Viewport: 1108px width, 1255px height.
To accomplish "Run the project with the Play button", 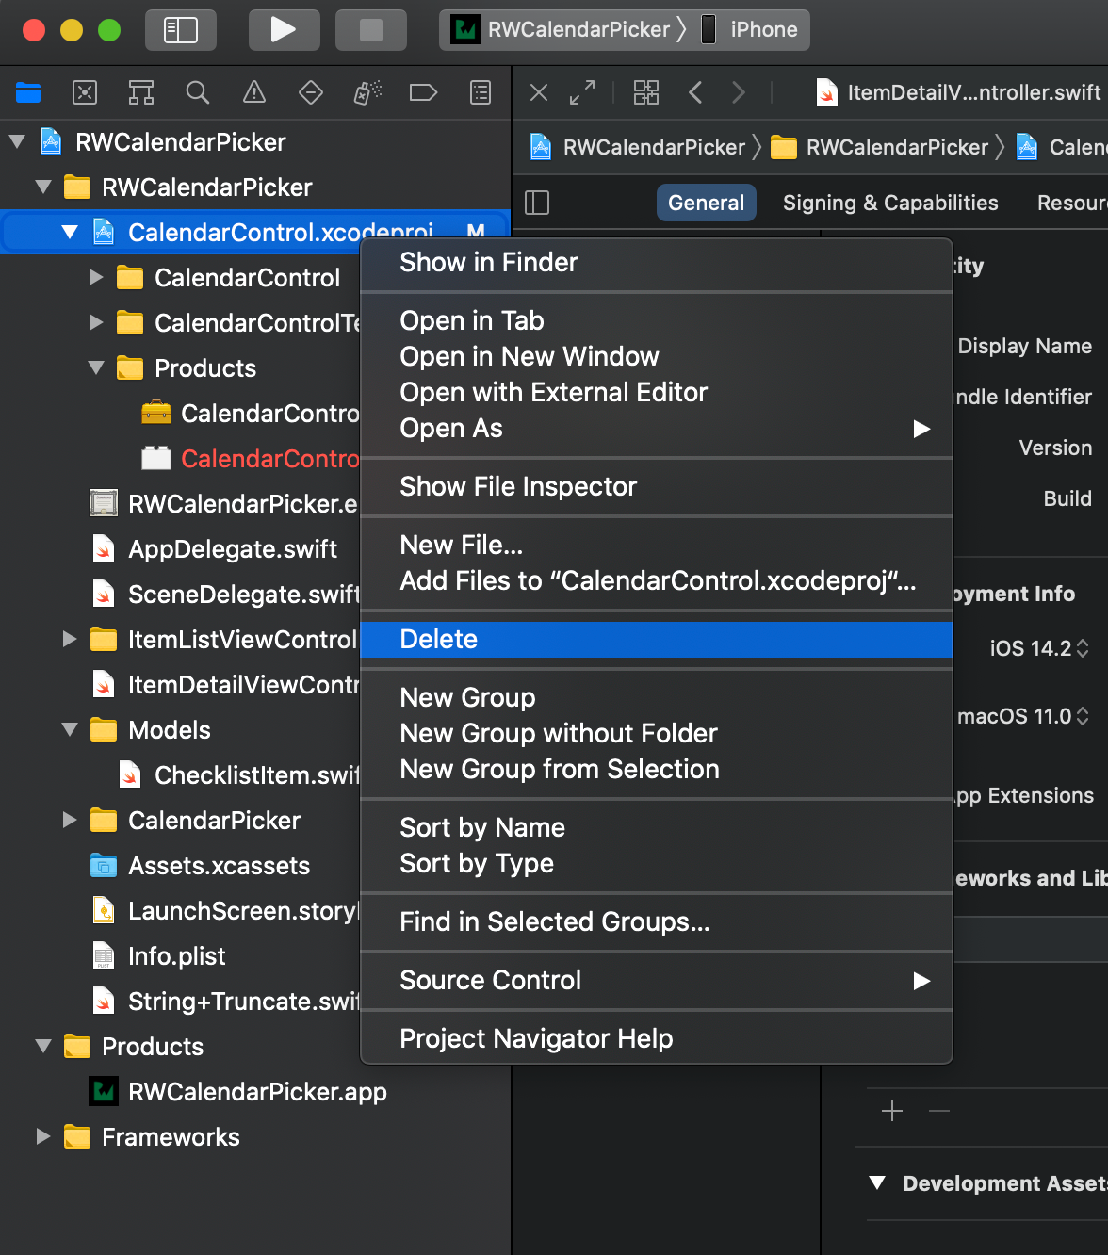I will click(x=284, y=30).
